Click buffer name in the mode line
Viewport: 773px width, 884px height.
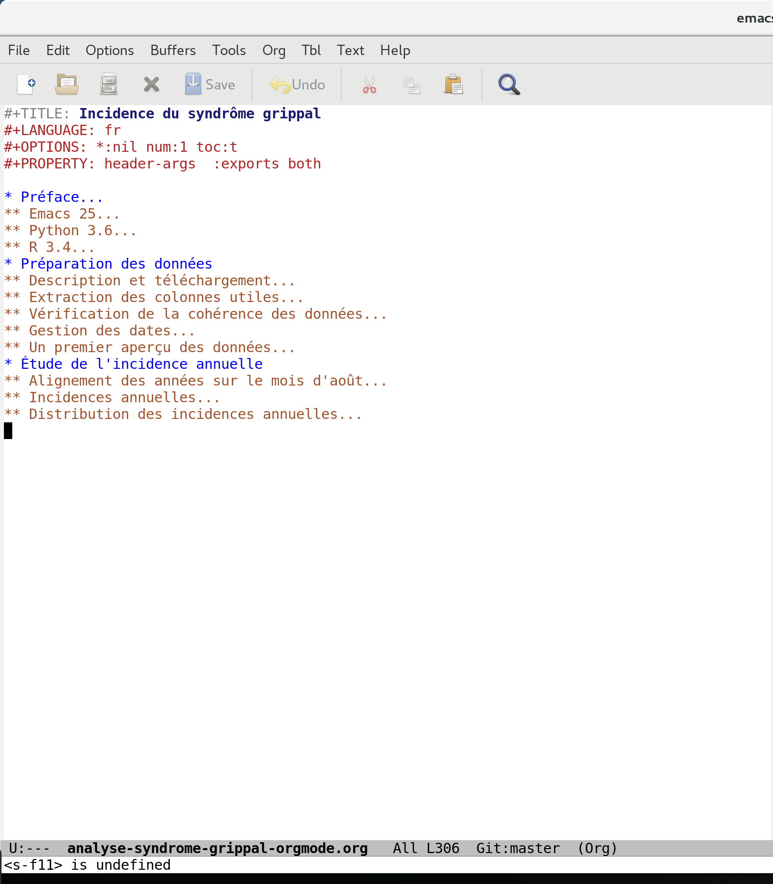(x=217, y=848)
